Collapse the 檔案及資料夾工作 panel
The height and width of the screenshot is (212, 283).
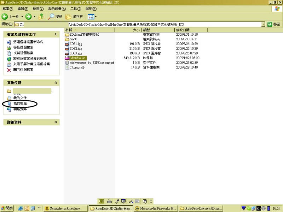point(56,34)
